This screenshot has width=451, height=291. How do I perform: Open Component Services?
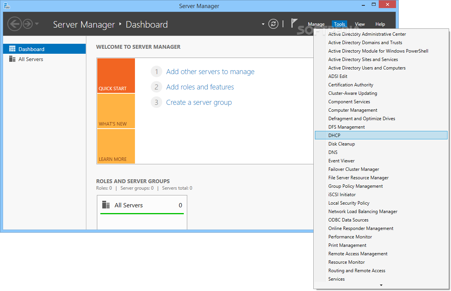pyautogui.click(x=381, y=102)
